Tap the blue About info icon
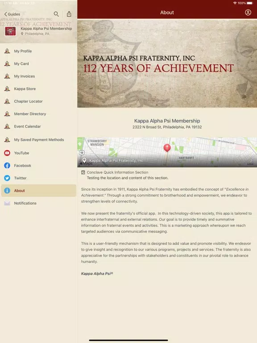This screenshot has height=343, width=257. pos(7,191)
